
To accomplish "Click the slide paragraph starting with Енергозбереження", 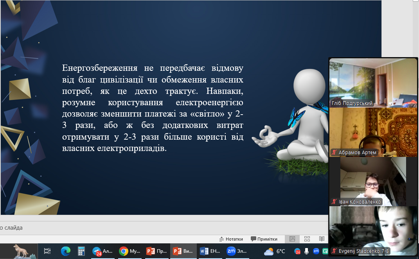I will coord(153,108).
